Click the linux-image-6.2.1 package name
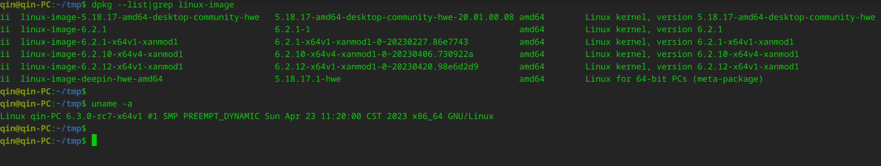The height and width of the screenshot is (166, 881). [63, 30]
